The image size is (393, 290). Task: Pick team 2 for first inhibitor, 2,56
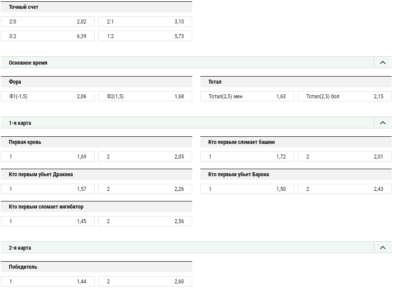145,221
